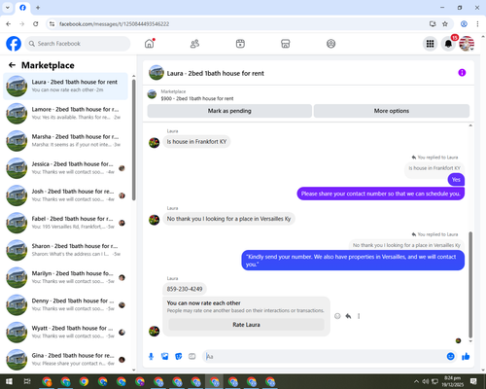Open more options dots beside rate message
Screen dimensions: 486x389
click(x=359, y=316)
